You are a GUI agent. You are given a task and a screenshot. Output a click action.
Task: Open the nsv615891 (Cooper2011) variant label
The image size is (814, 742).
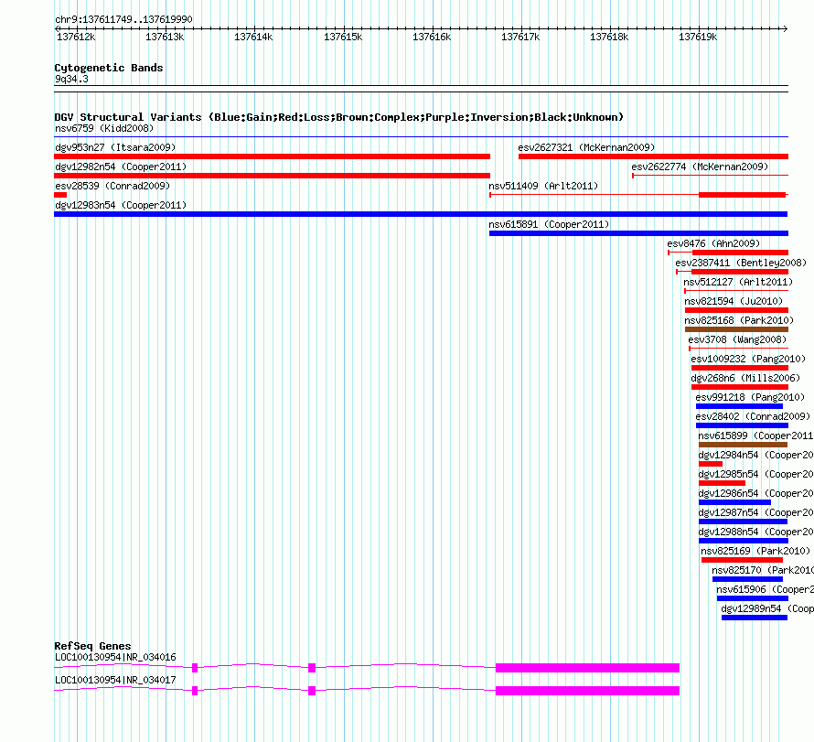(x=549, y=224)
